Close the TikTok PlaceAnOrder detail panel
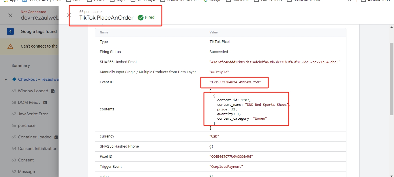 (x=69, y=15)
